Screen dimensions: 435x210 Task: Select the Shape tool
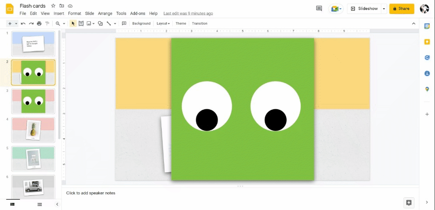[100, 23]
